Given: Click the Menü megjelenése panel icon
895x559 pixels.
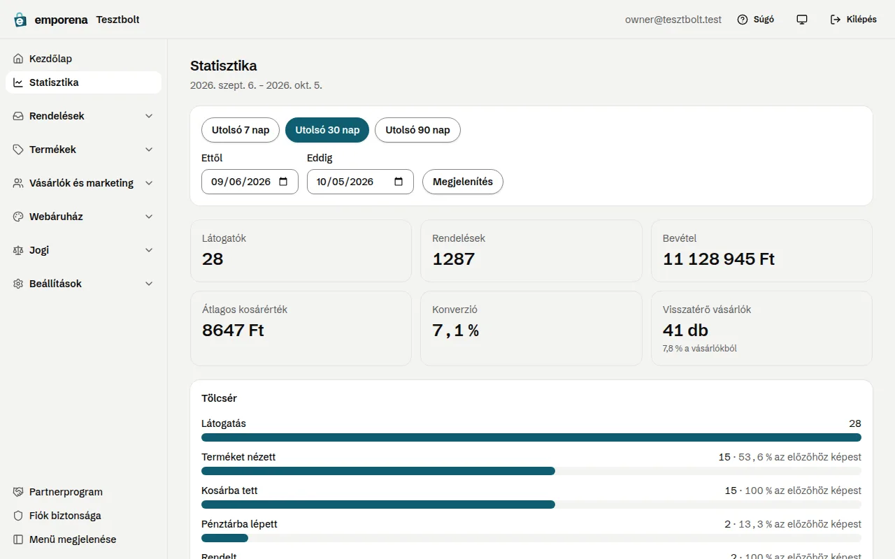Looking at the screenshot, I should point(18,539).
